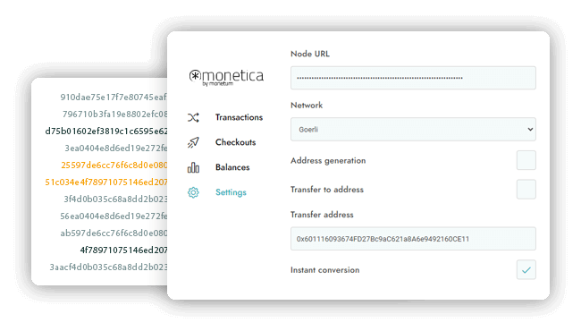Click into the Transfer address field
This screenshot has width=581, height=331.
click(413, 239)
